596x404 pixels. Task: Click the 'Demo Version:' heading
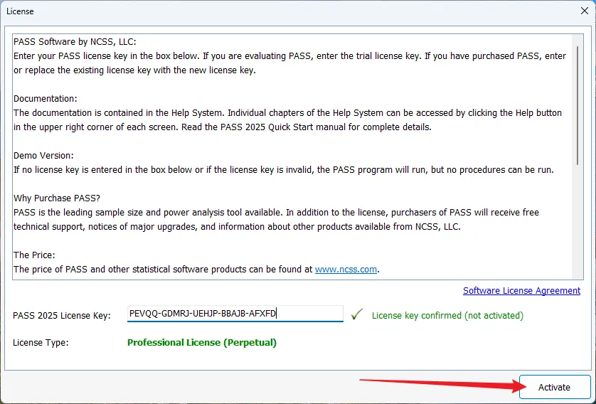(x=43, y=156)
